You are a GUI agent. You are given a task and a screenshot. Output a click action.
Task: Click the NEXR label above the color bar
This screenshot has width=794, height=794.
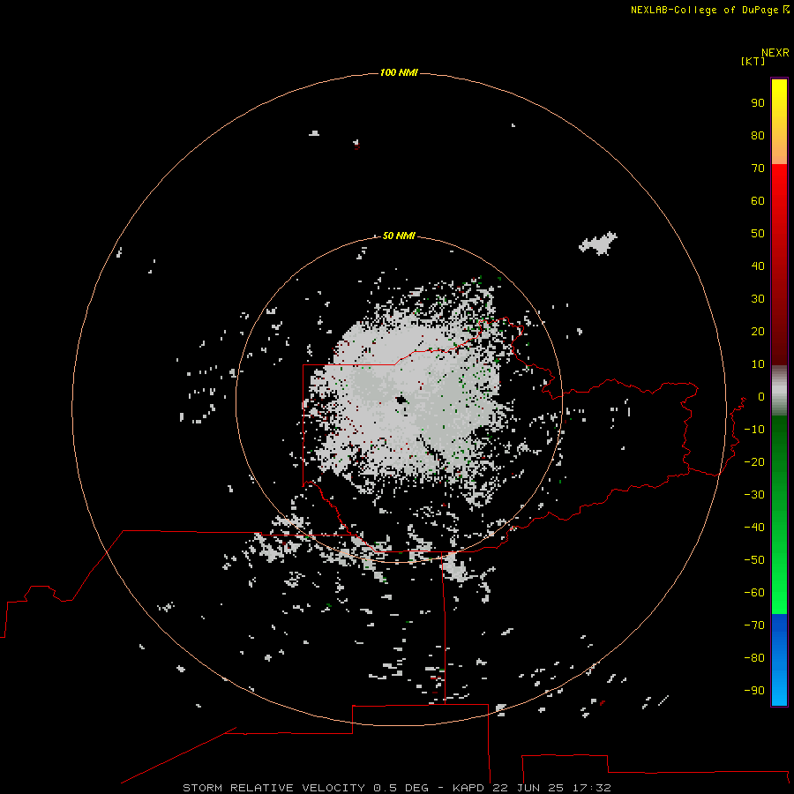[775, 53]
